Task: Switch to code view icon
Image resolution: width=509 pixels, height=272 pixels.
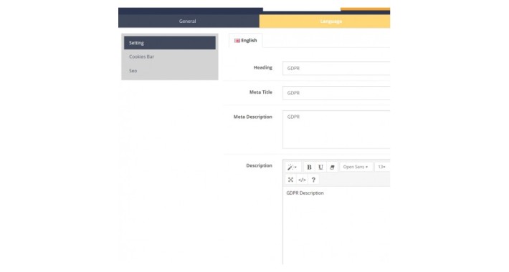Action: [x=302, y=180]
